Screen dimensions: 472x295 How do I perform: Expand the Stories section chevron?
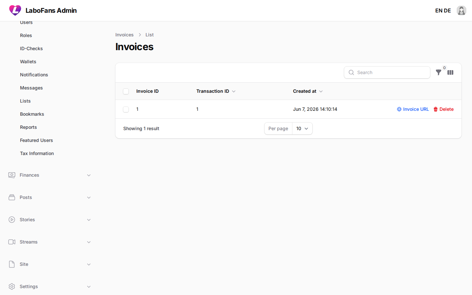pyautogui.click(x=89, y=220)
